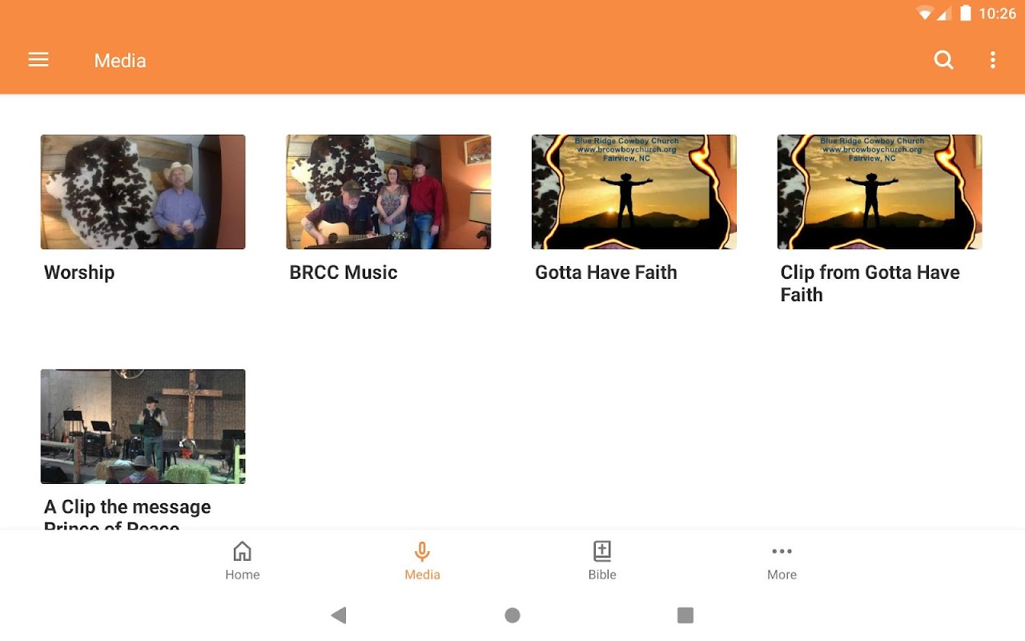Open the hamburger navigation menu

(x=38, y=60)
